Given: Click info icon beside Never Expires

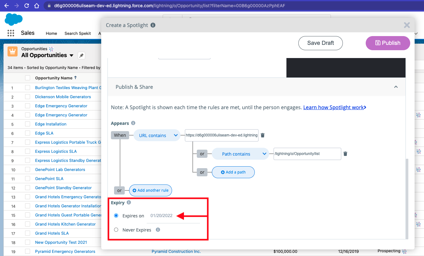Looking at the screenshot, I should coord(158,230).
